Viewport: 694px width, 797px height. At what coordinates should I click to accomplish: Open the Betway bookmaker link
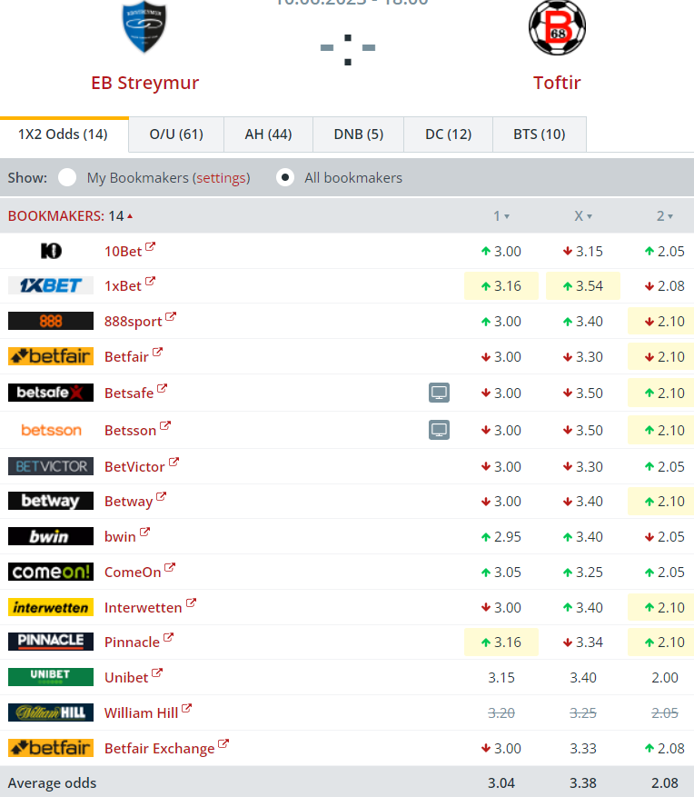[129, 501]
